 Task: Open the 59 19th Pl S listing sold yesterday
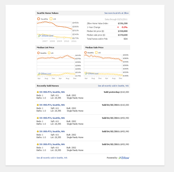(x=52, y=92)
